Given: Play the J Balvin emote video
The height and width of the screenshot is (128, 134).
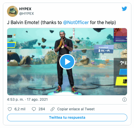Looking at the screenshot, I should 67,62.
